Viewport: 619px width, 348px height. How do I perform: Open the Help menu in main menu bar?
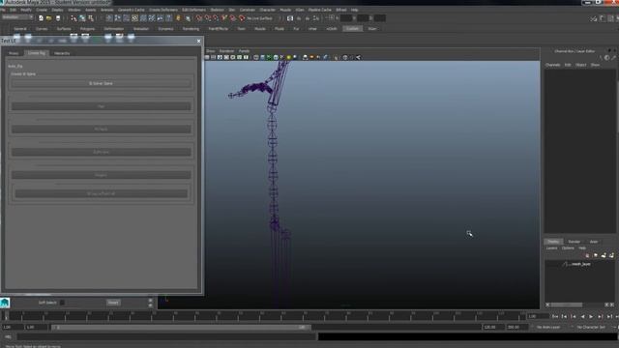coord(355,10)
